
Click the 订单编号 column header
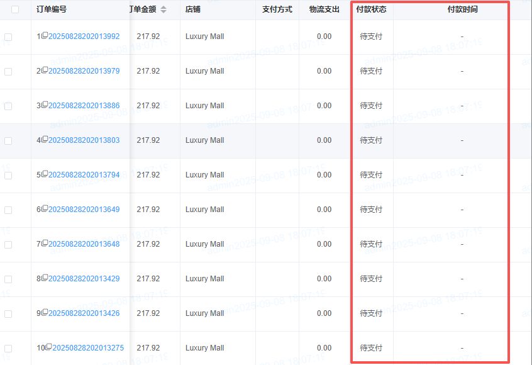(52, 9)
